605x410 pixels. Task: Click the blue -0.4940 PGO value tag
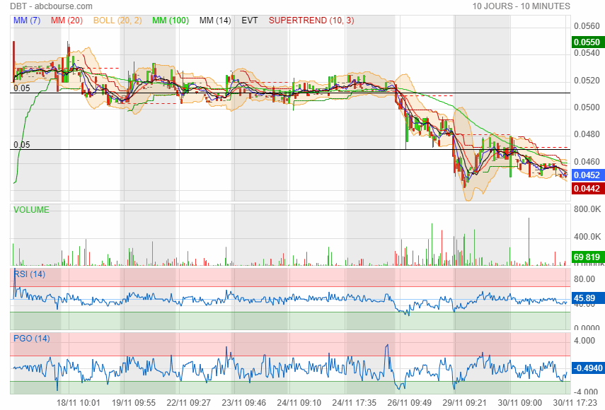[587, 368]
